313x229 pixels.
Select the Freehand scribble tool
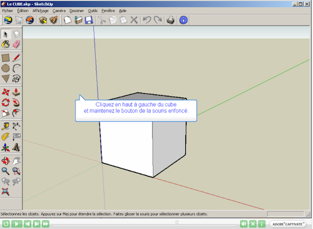tap(16, 79)
